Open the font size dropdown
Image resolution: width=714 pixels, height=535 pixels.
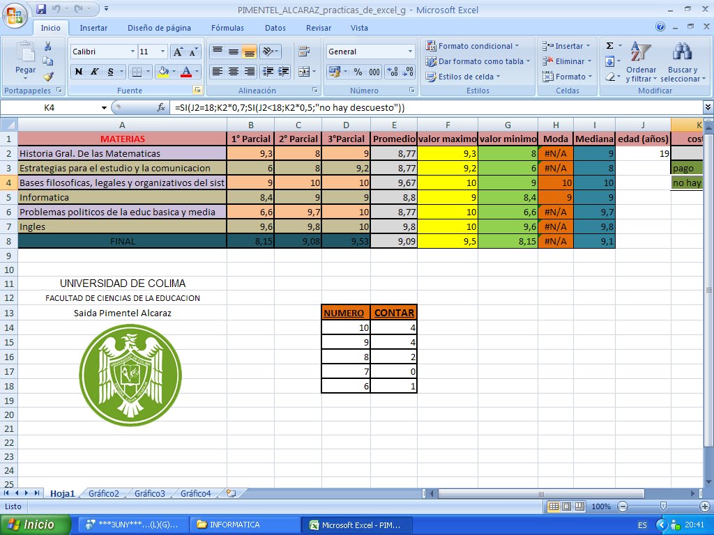pyautogui.click(x=162, y=50)
